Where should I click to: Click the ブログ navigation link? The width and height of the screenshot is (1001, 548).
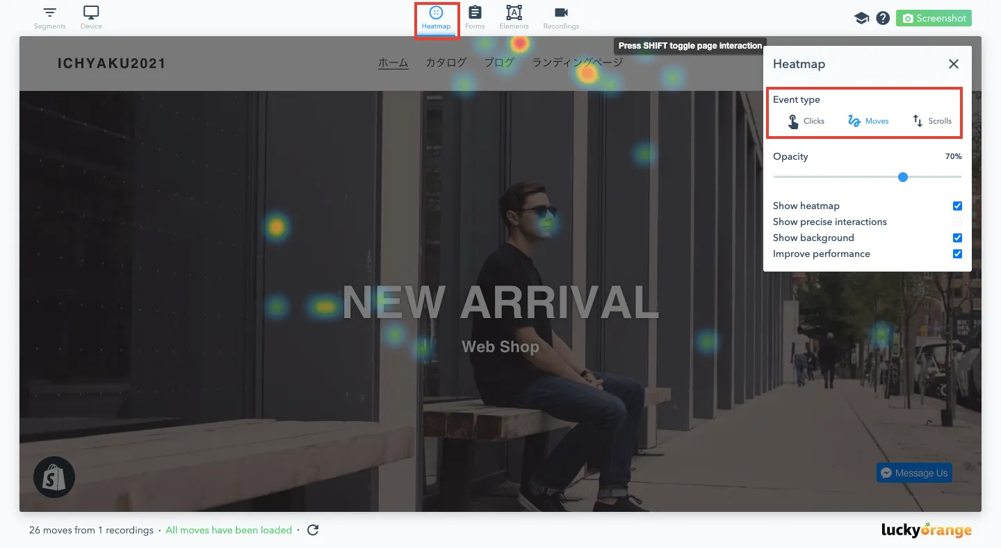pos(499,63)
